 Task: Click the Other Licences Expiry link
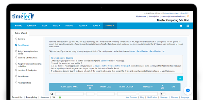click(177, 13)
